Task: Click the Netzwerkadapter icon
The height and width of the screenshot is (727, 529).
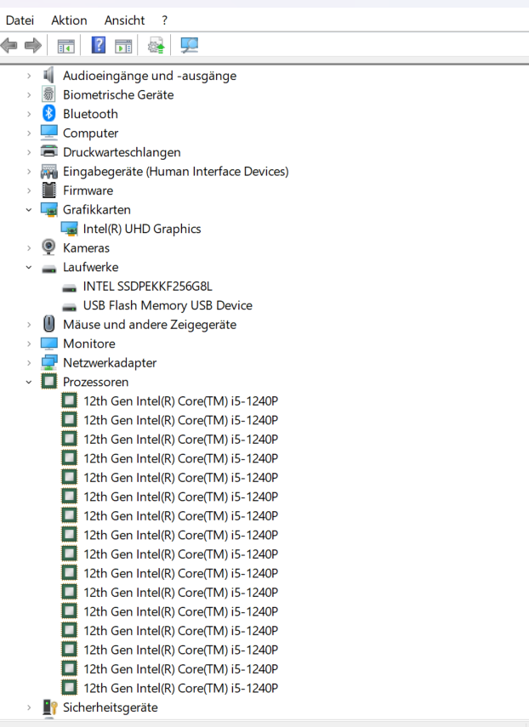Action: click(x=48, y=362)
